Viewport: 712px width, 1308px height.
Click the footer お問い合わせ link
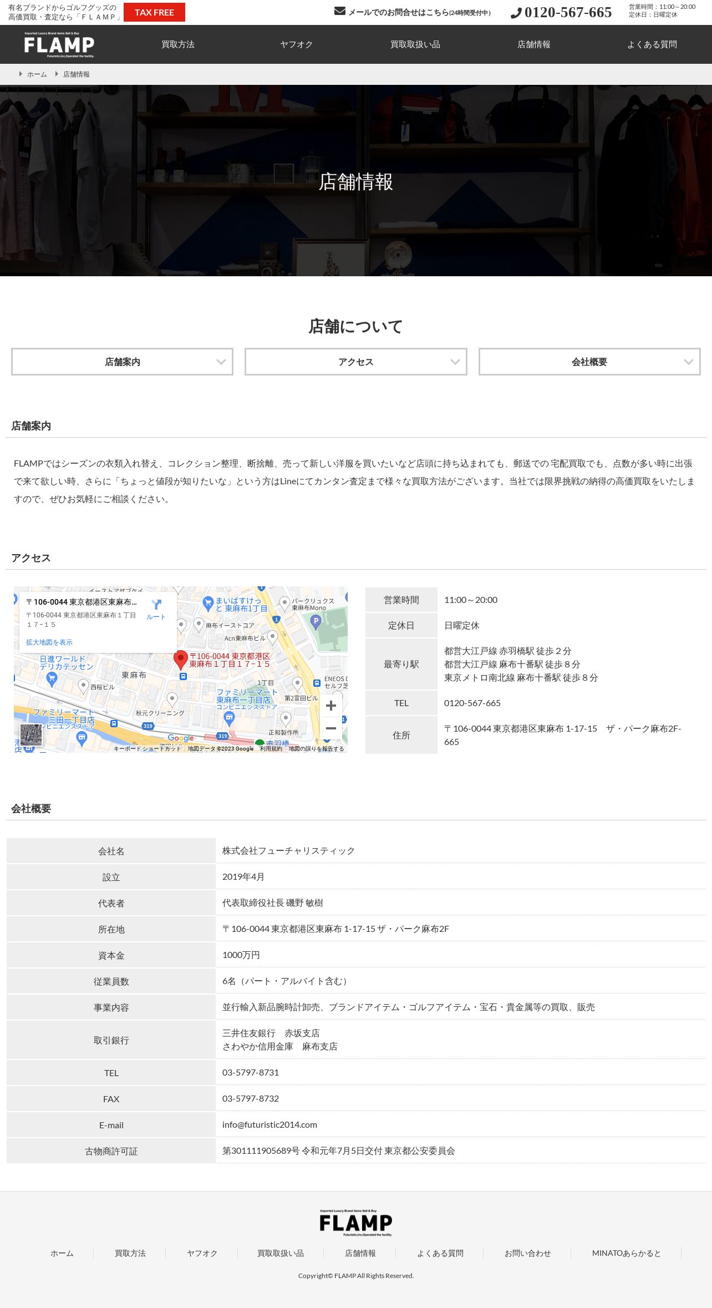[528, 1253]
